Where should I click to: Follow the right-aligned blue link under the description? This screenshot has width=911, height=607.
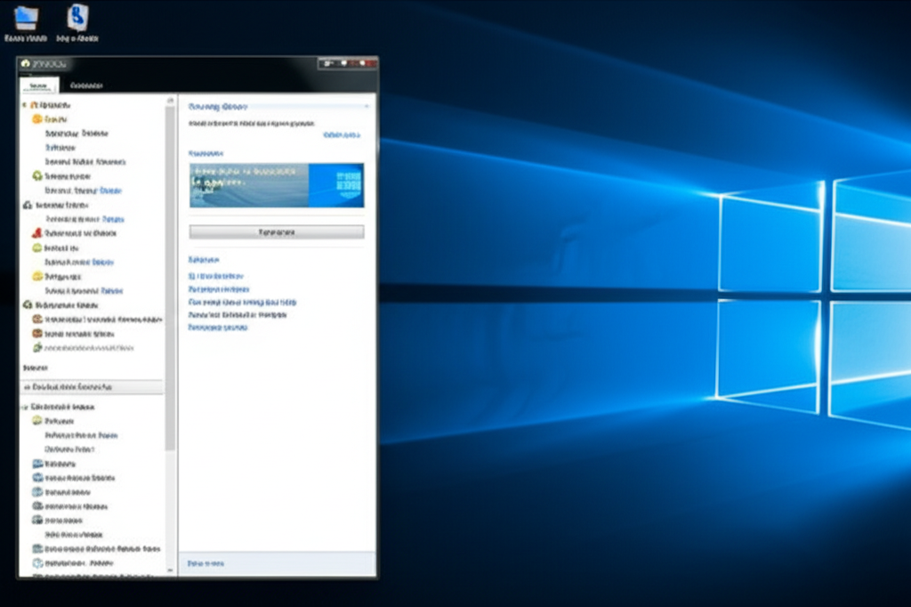[x=342, y=135]
